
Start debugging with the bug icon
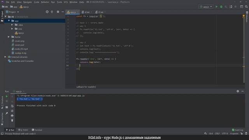coord(221,7)
